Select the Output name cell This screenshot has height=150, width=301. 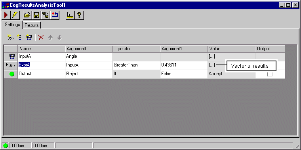(x=41, y=74)
